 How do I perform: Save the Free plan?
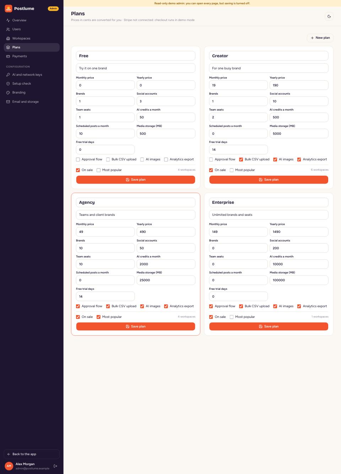pos(136,180)
